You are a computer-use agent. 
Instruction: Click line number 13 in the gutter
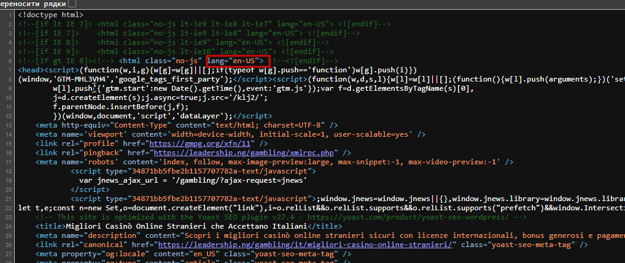pos(9,125)
